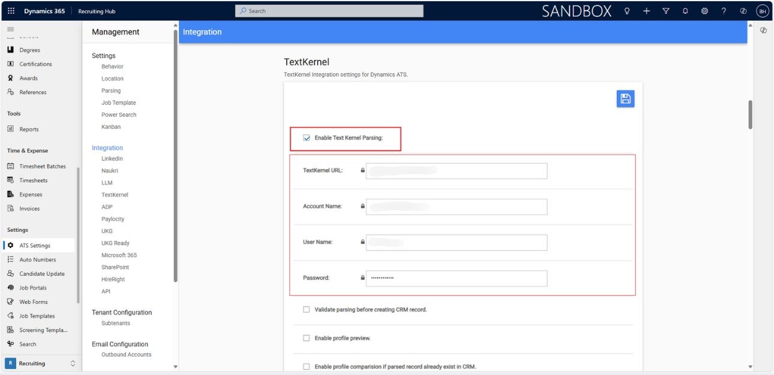The width and height of the screenshot is (774, 375).
Task: Save the TextKernel settings with disk icon
Action: point(625,99)
